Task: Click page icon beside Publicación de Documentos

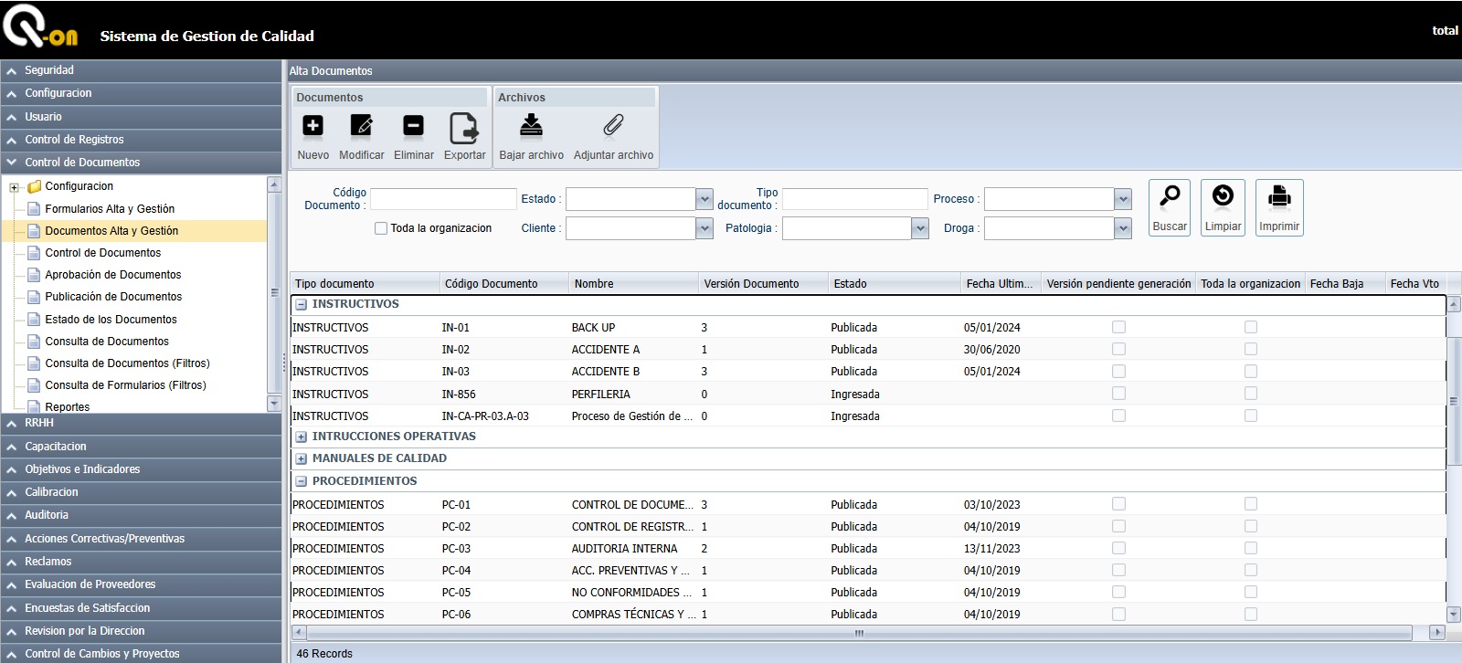Action: pos(34,297)
